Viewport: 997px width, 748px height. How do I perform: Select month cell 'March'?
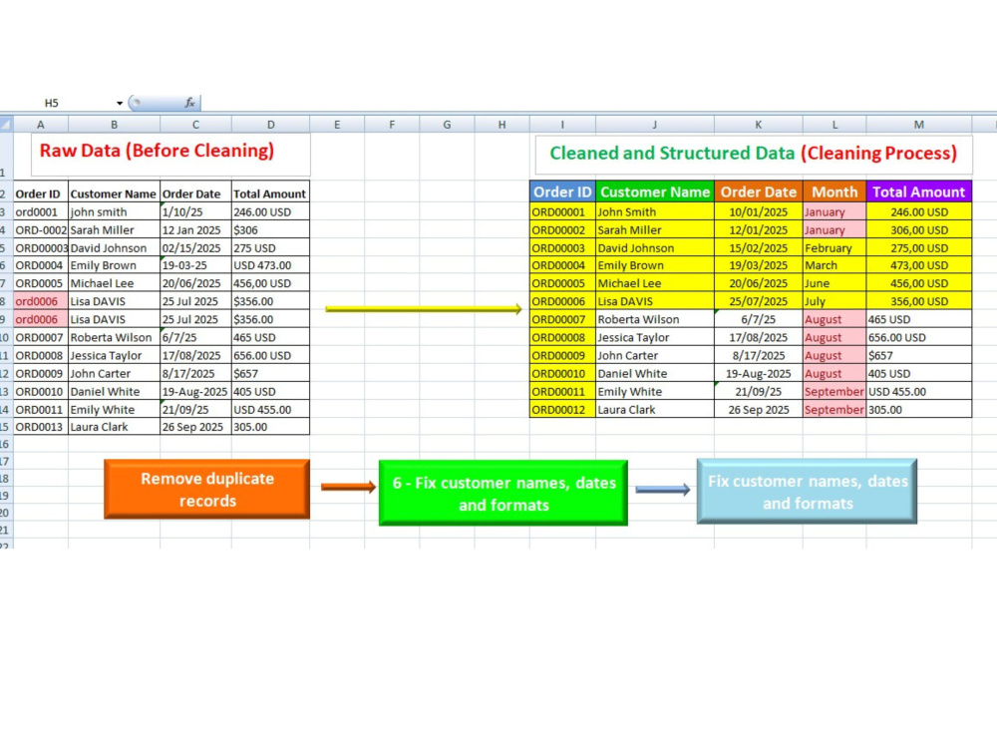834,265
